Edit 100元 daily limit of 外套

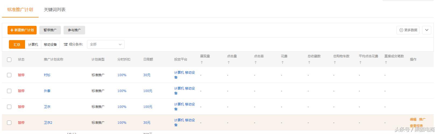click(148, 91)
